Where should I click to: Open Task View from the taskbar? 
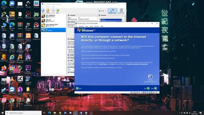tap(44, 113)
